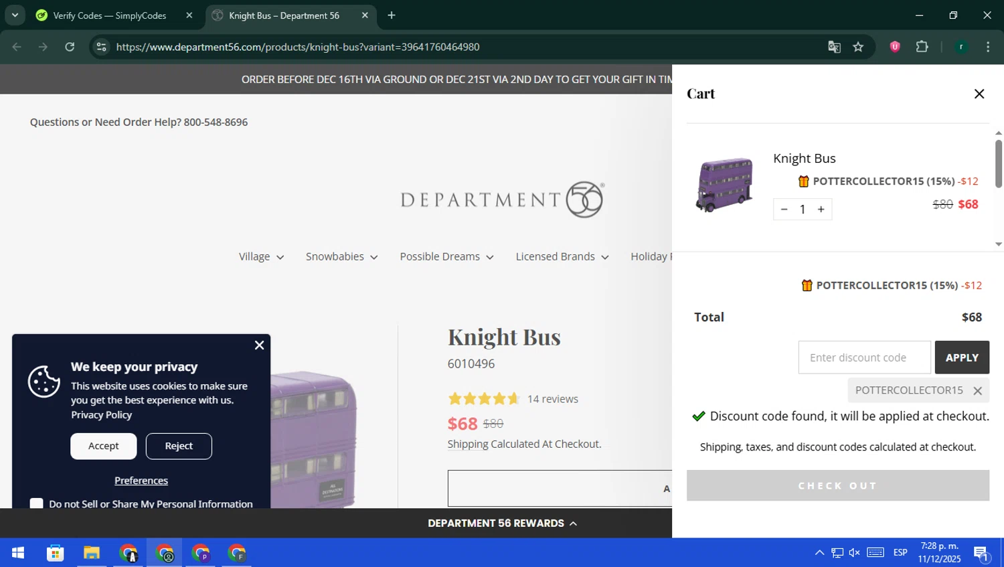Click the Enter discount code field

[864, 357]
